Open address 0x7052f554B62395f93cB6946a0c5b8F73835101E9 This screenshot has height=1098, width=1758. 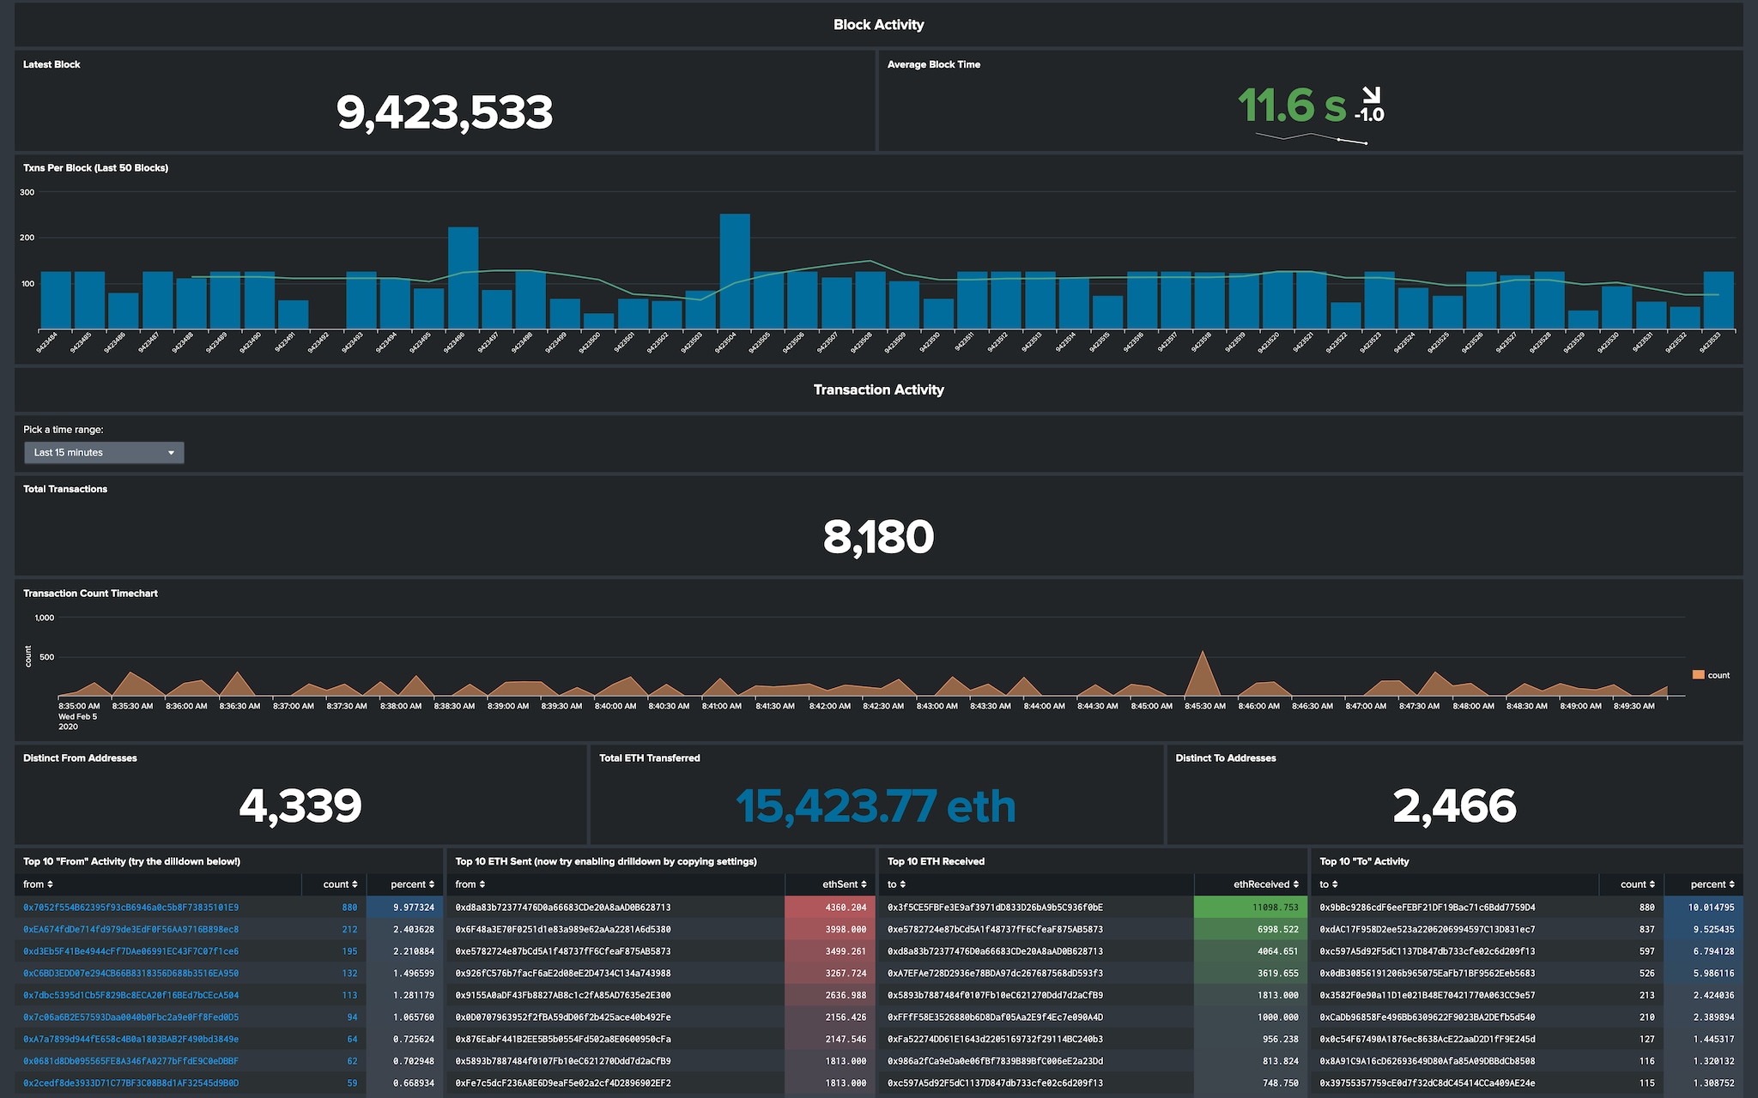point(131,908)
